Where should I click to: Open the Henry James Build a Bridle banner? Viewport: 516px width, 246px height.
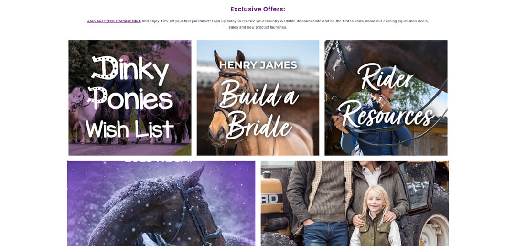pyautogui.click(x=258, y=97)
